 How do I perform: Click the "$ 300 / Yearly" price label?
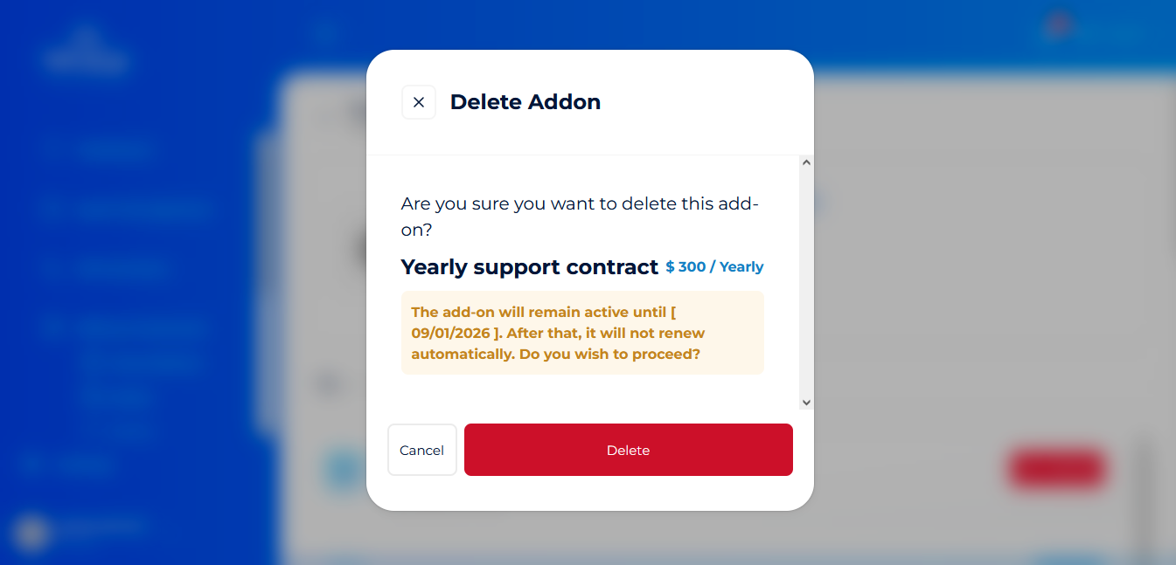pos(714,267)
